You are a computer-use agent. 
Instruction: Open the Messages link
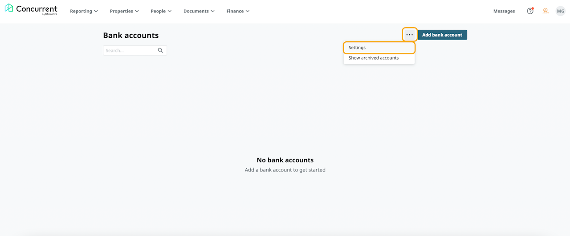coord(504,11)
